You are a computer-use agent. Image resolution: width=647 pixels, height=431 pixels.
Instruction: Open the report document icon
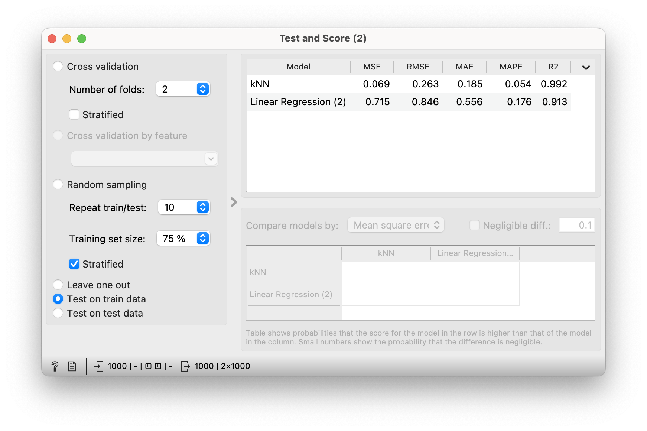[x=72, y=366]
